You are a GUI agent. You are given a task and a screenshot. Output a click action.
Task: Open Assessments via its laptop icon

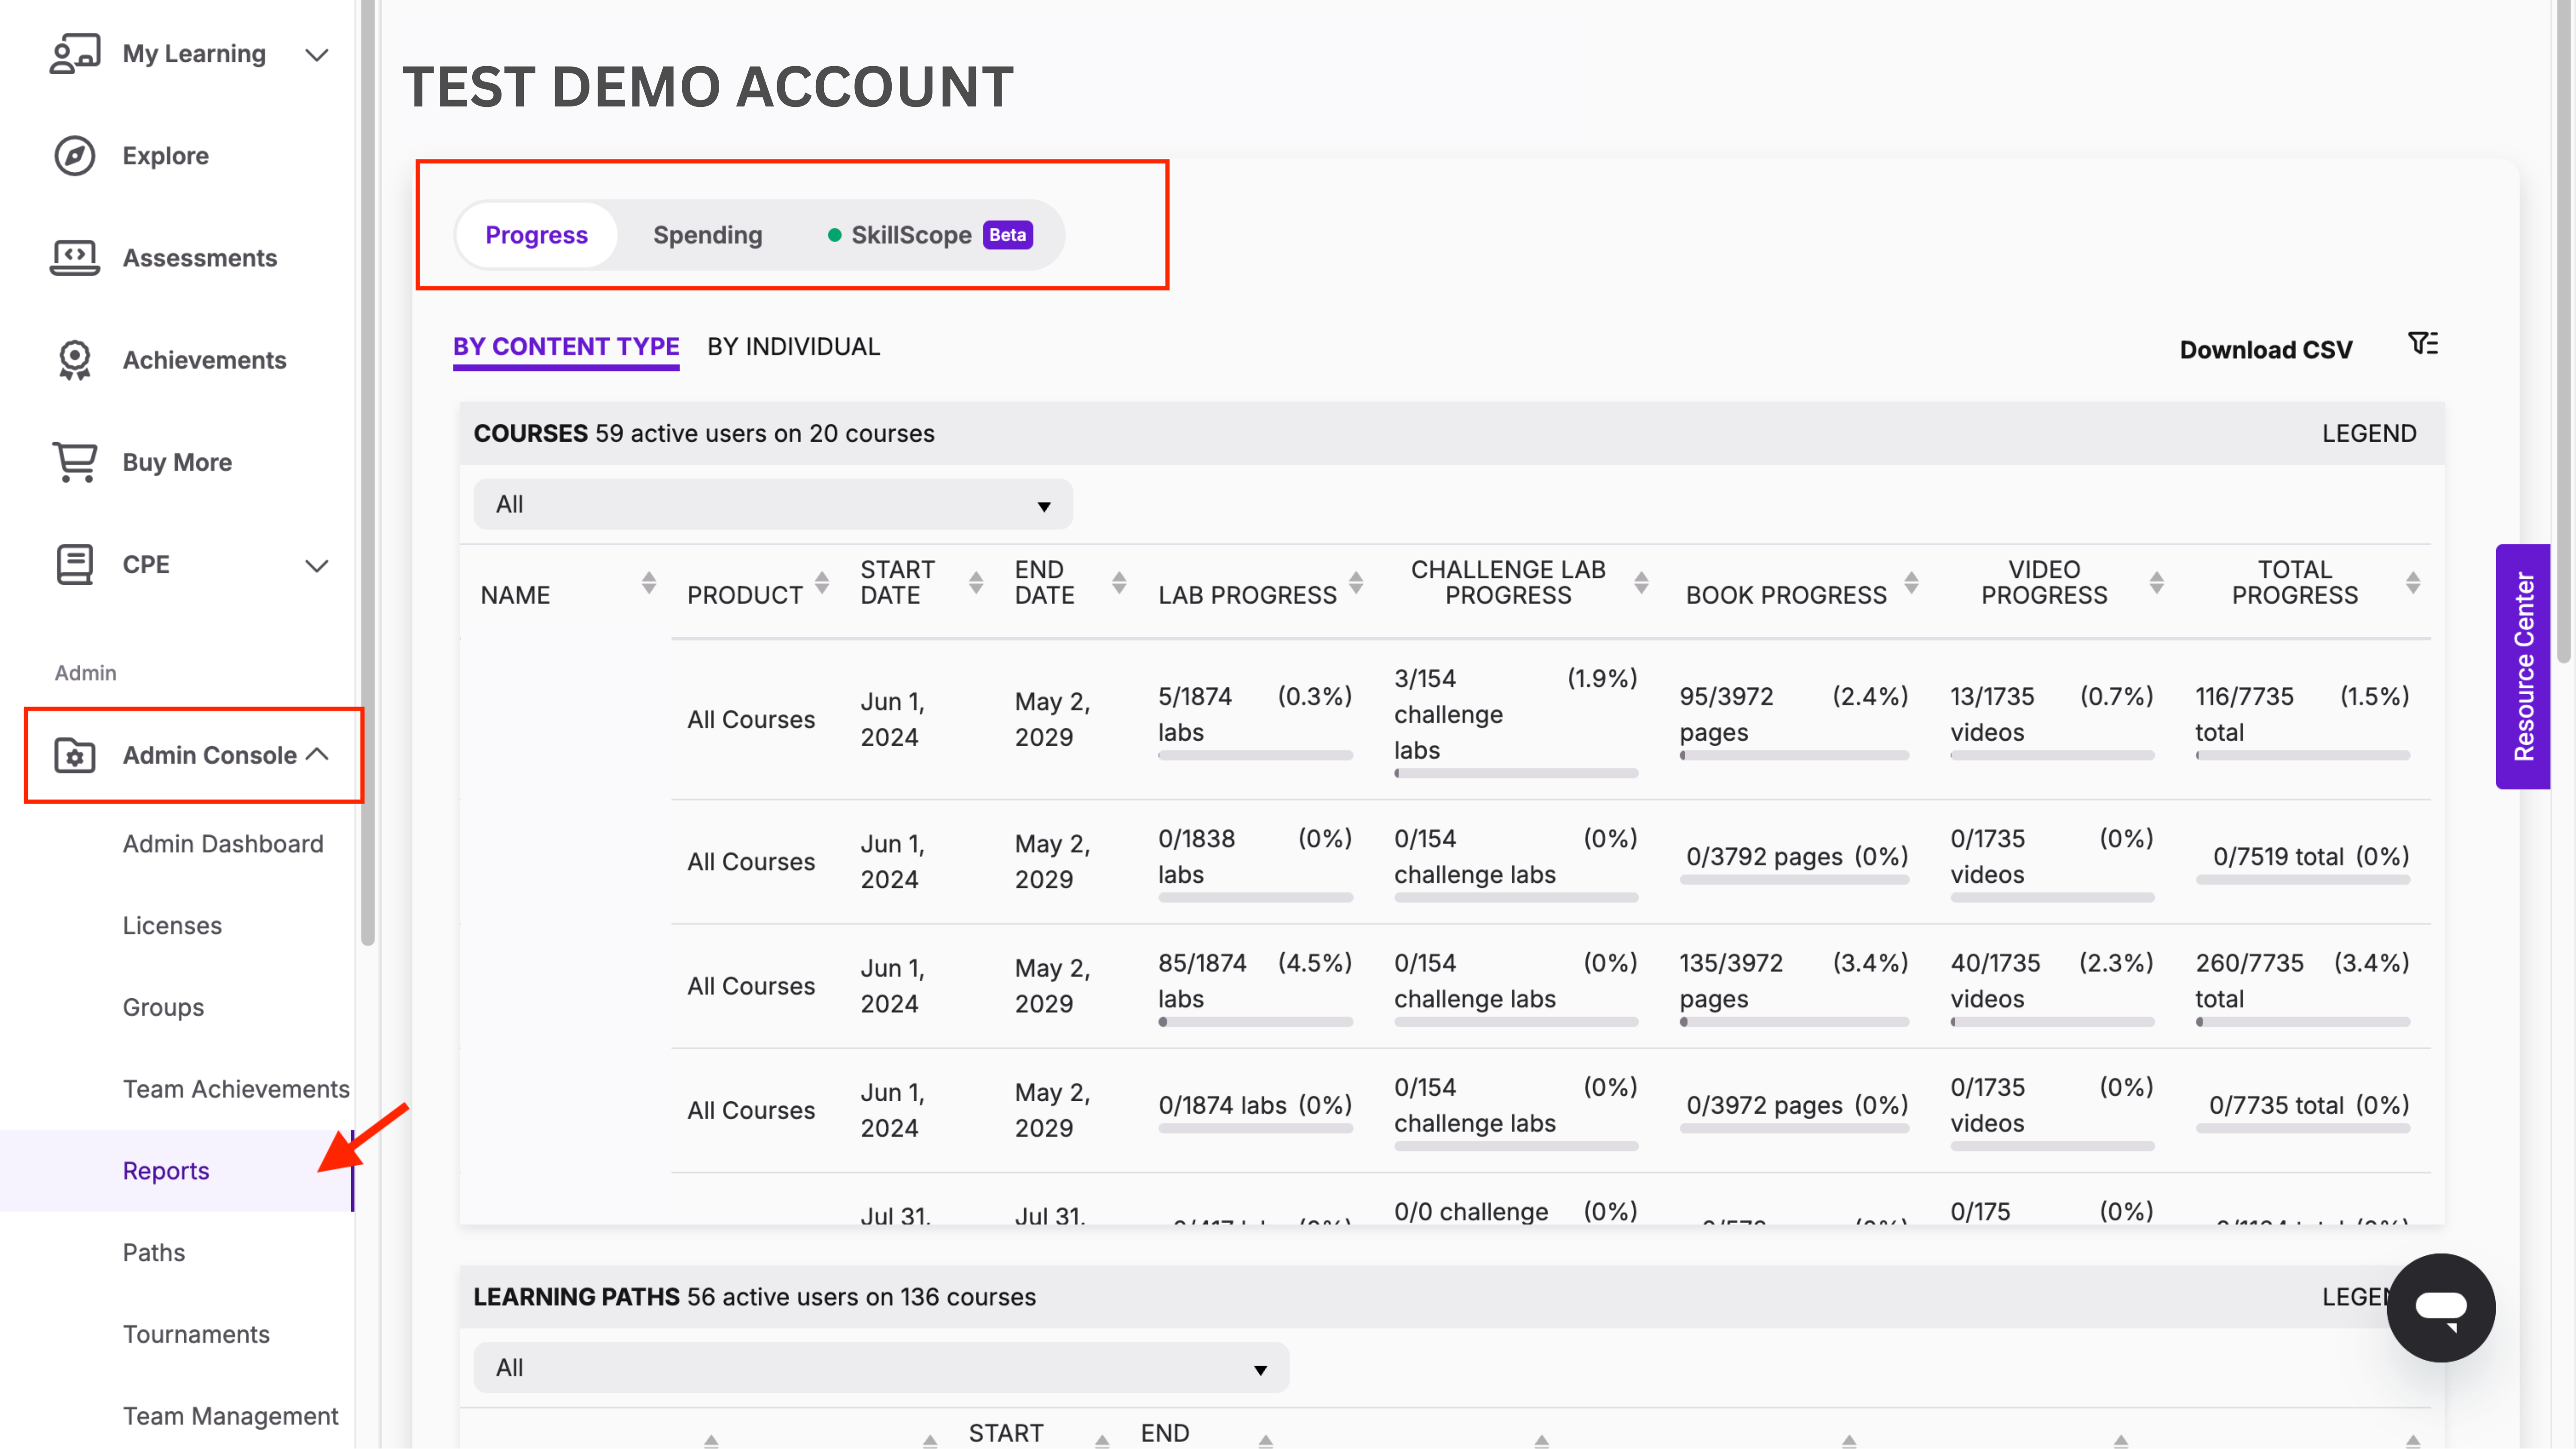pyautogui.click(x=75, y=258)
